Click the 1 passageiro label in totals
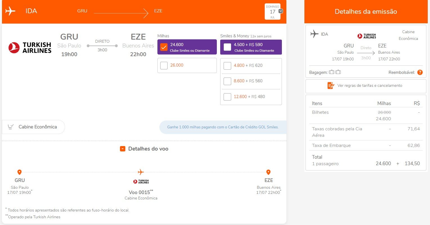This screenshot has width=430, height=225. coord(325,164)
